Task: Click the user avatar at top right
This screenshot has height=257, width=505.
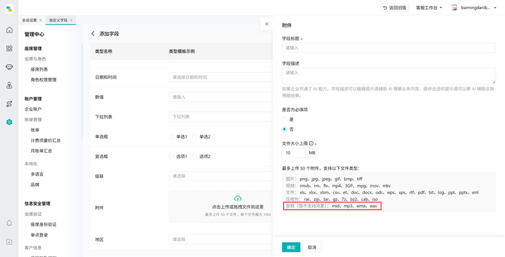Action: point(454,8)
